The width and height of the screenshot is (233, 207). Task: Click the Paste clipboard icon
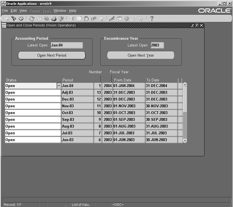(86, 19)
